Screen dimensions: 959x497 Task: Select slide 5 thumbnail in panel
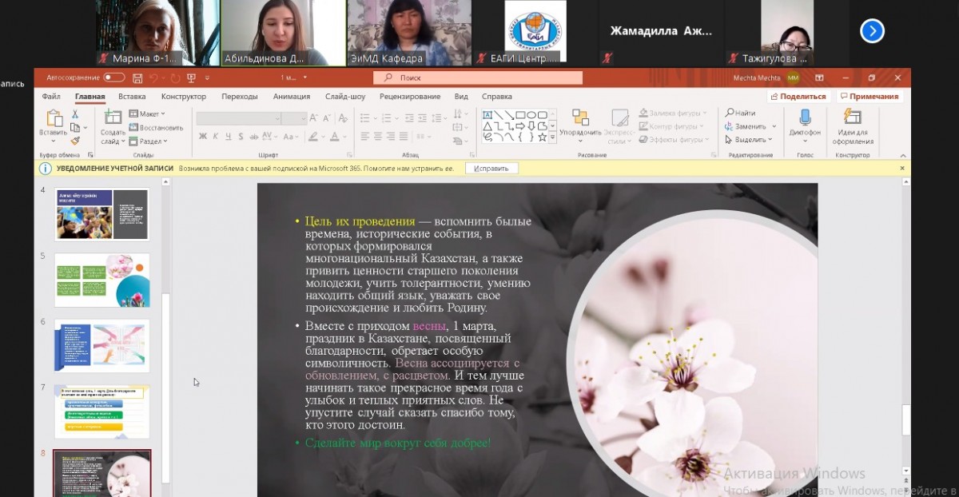(101, 280)
